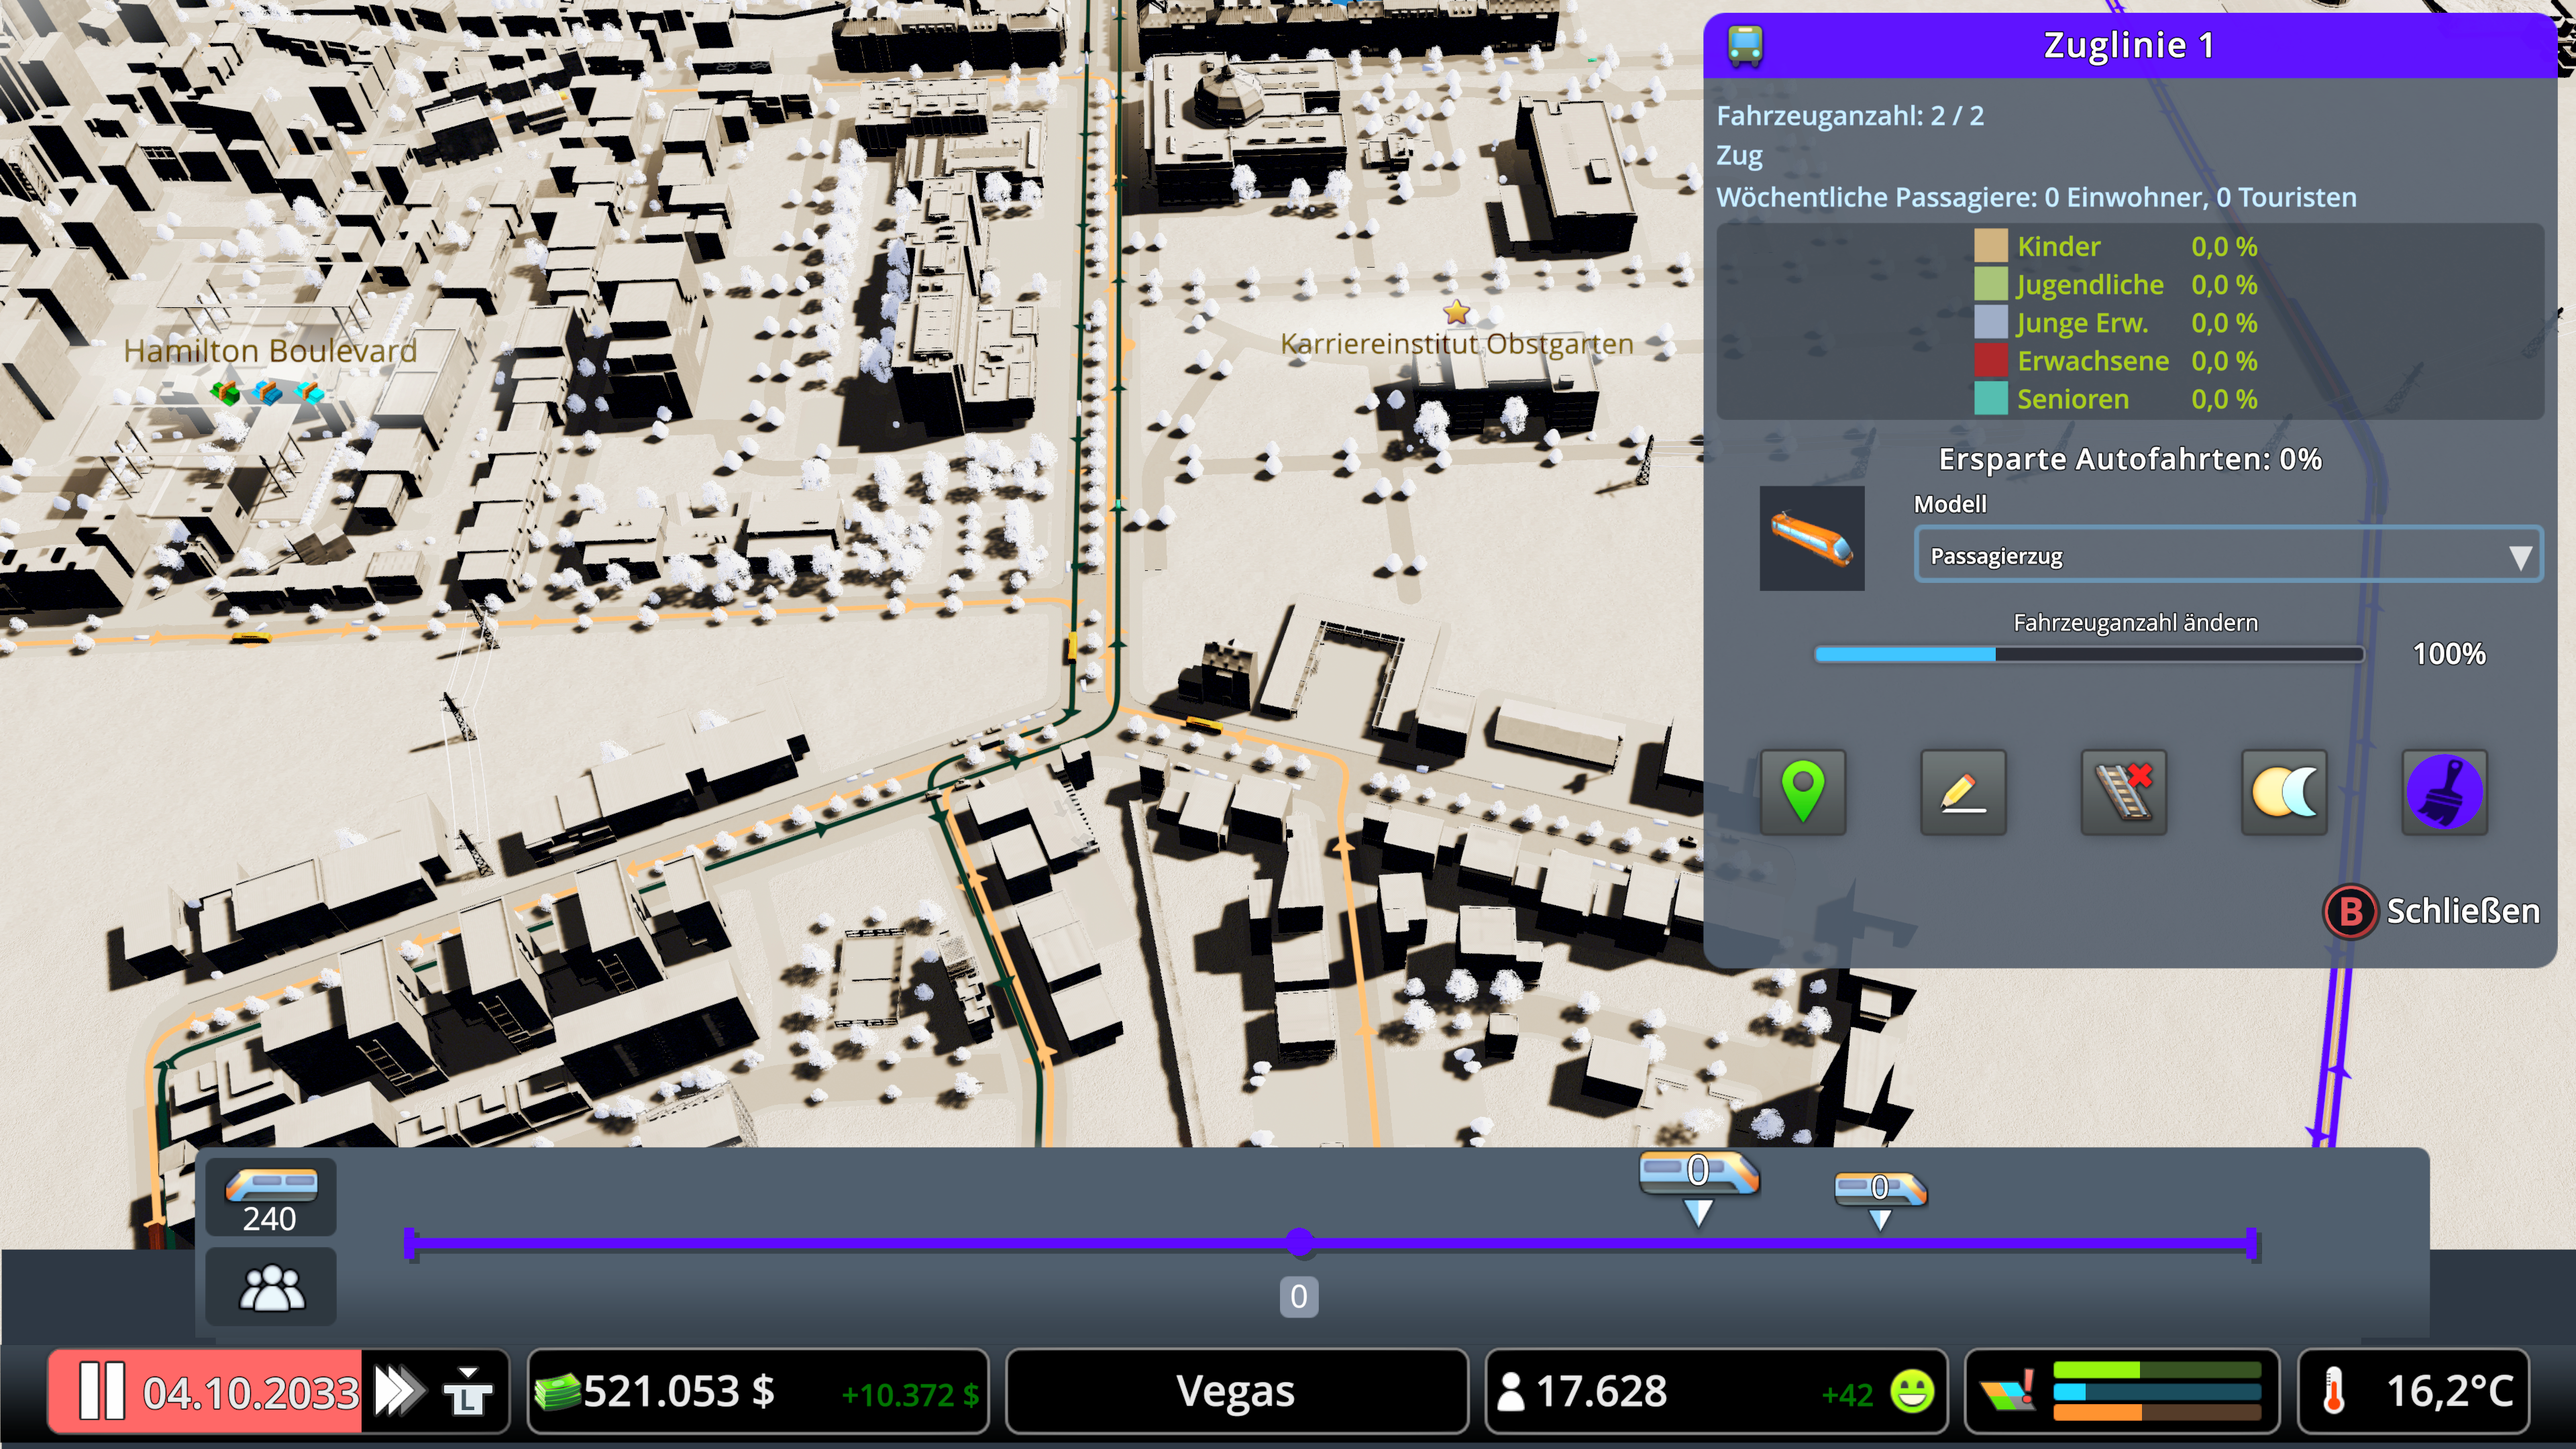Click the green residential demand bar
This screenshot has height=1449, width=2576.
(x=2157, y=1369)
